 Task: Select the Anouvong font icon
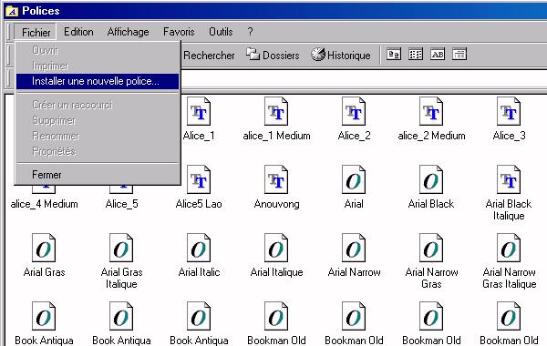276,179
